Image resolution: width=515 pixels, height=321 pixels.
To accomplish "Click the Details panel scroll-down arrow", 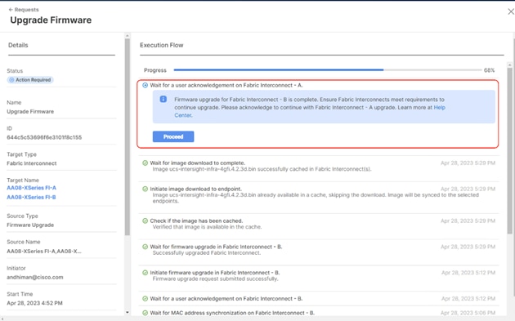I will (x=128, y=313).
